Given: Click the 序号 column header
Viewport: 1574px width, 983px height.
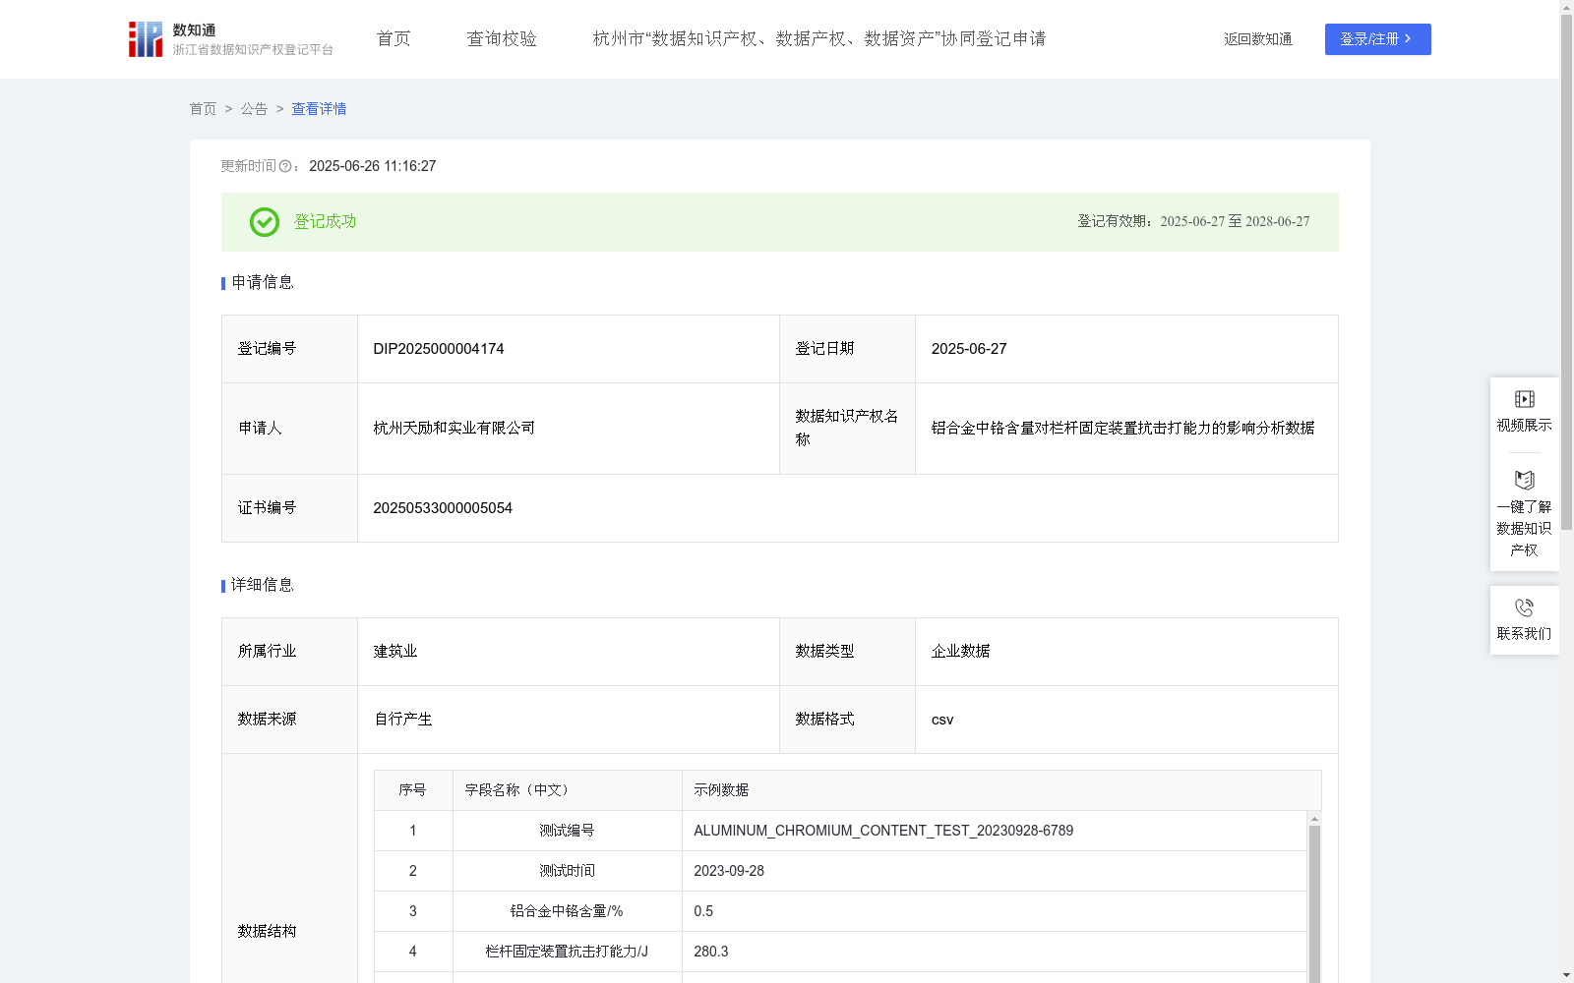Looking at the screenshot, I should 412,790.
